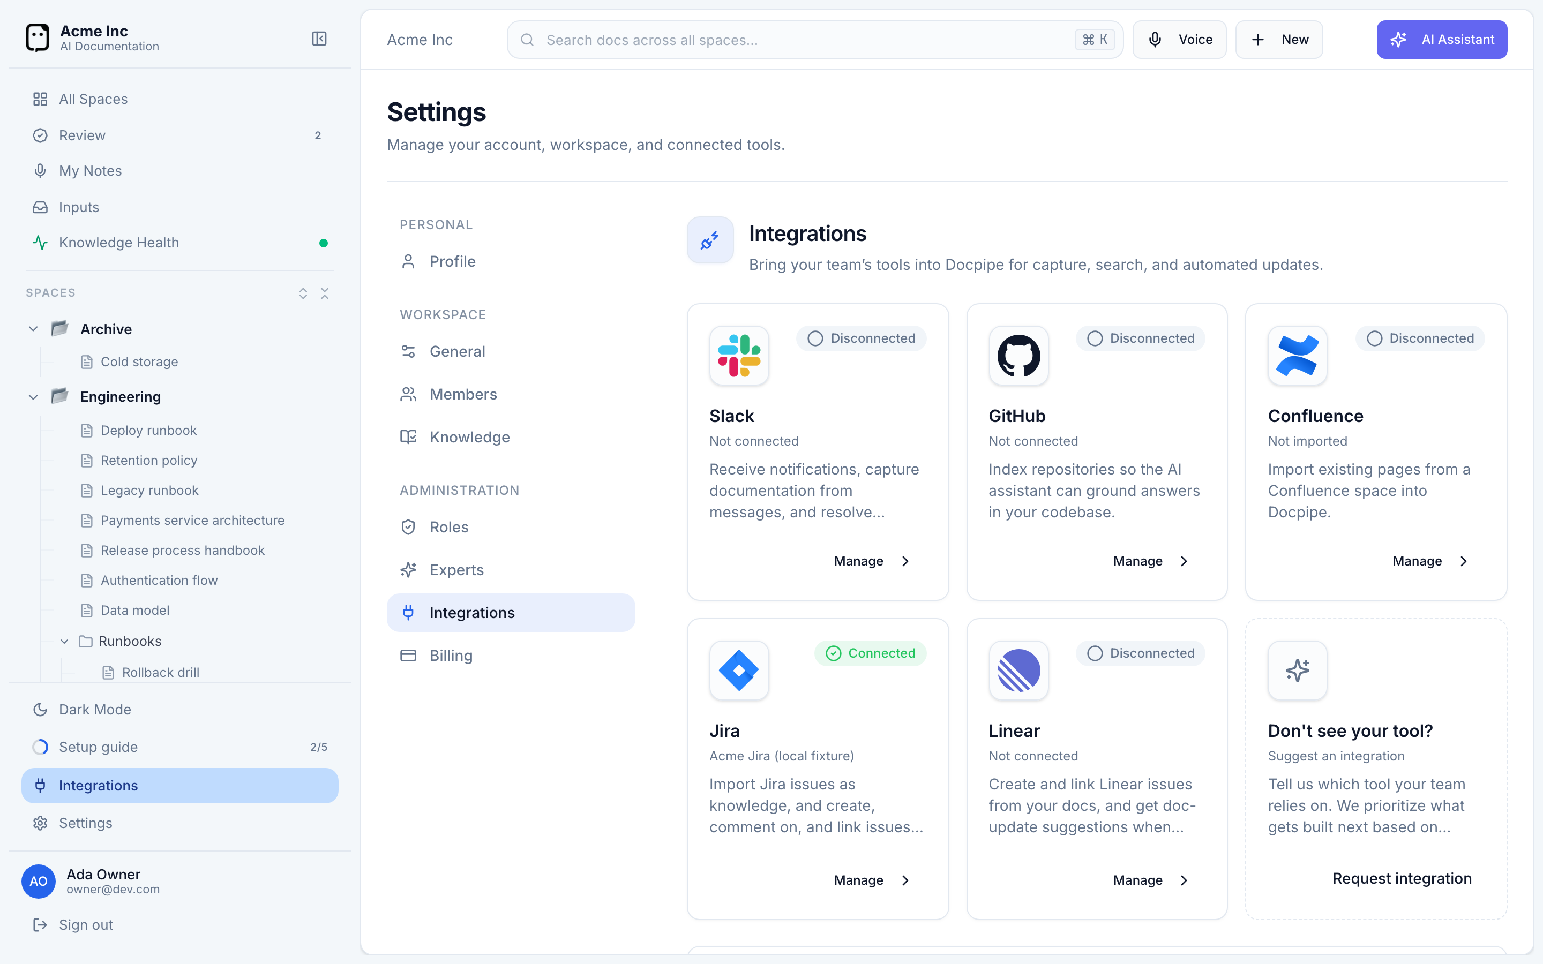1543x964 pixels.
Task: Click Ada Owner user name
Action: point(103,874)
